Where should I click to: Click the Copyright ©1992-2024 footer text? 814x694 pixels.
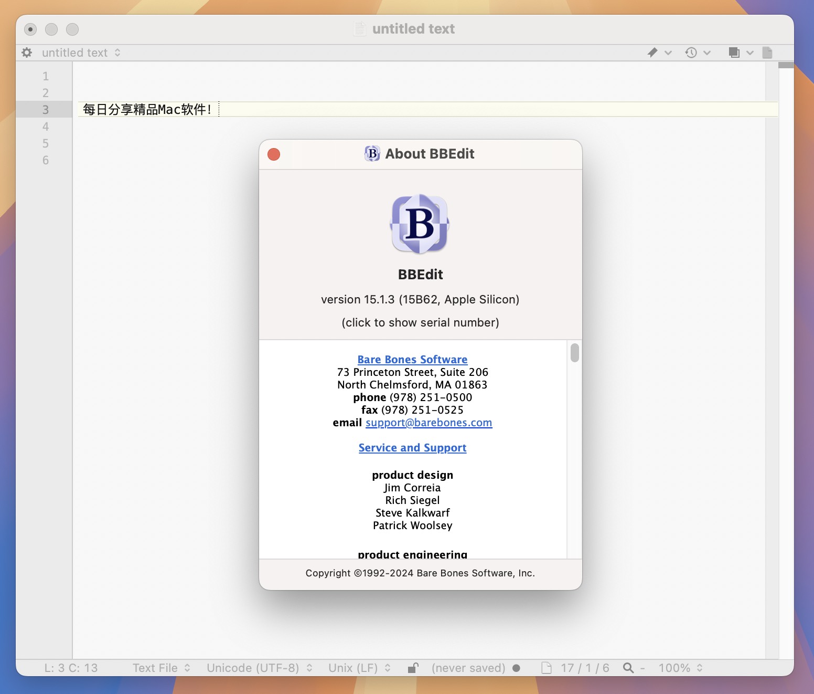point(420,573)
